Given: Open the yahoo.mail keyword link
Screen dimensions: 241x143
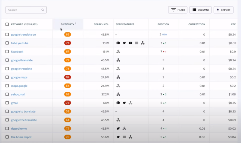Looking at the screenshot, I should pos(18,94).
